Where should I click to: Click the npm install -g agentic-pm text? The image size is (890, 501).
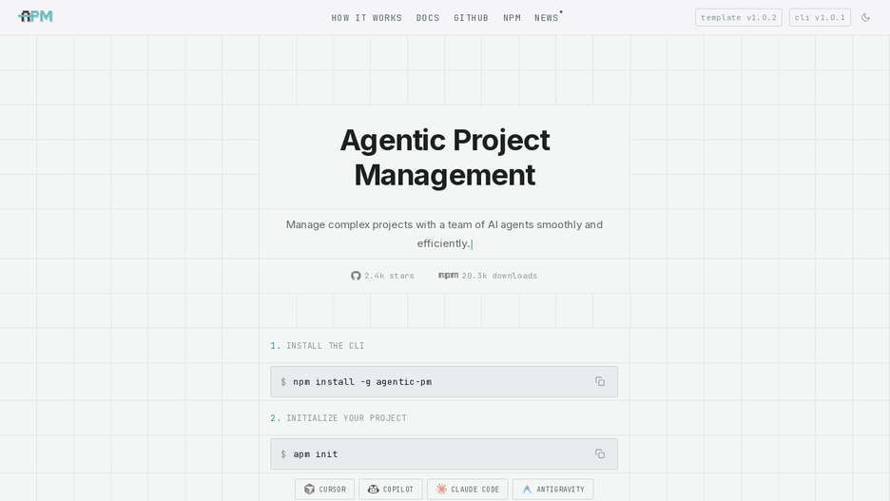(x=362, y=382)
